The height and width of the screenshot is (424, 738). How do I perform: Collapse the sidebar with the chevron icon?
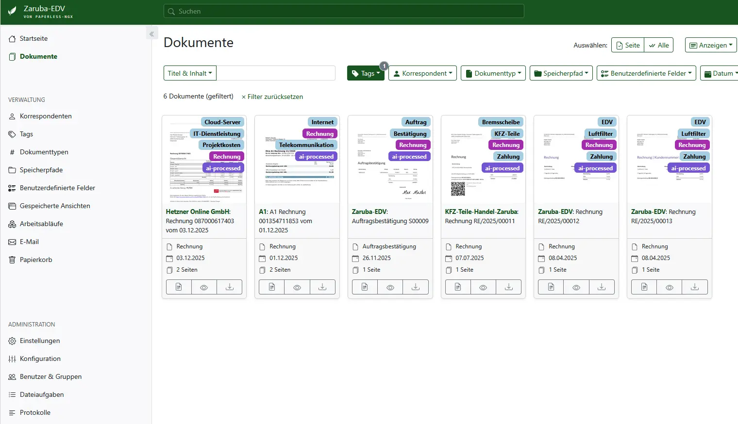(x=151, y=34)
